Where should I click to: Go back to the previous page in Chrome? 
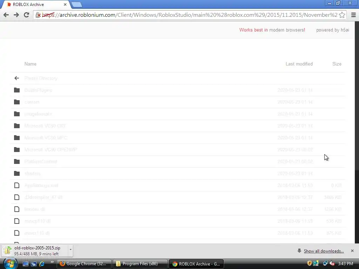(6, 15)
